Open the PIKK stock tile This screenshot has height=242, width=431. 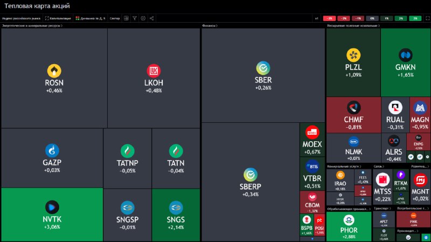[413, 219]
